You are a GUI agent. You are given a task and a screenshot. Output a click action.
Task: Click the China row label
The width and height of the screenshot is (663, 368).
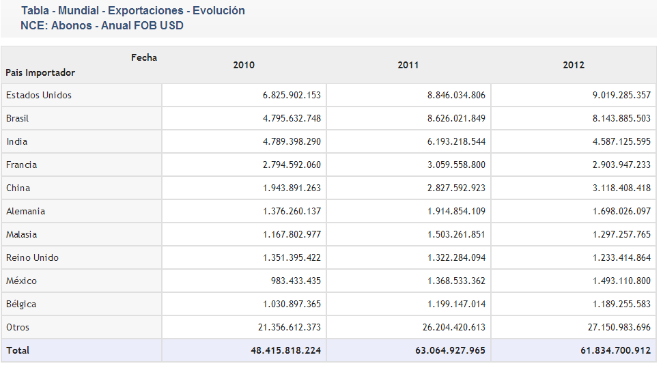click(18, 188)
